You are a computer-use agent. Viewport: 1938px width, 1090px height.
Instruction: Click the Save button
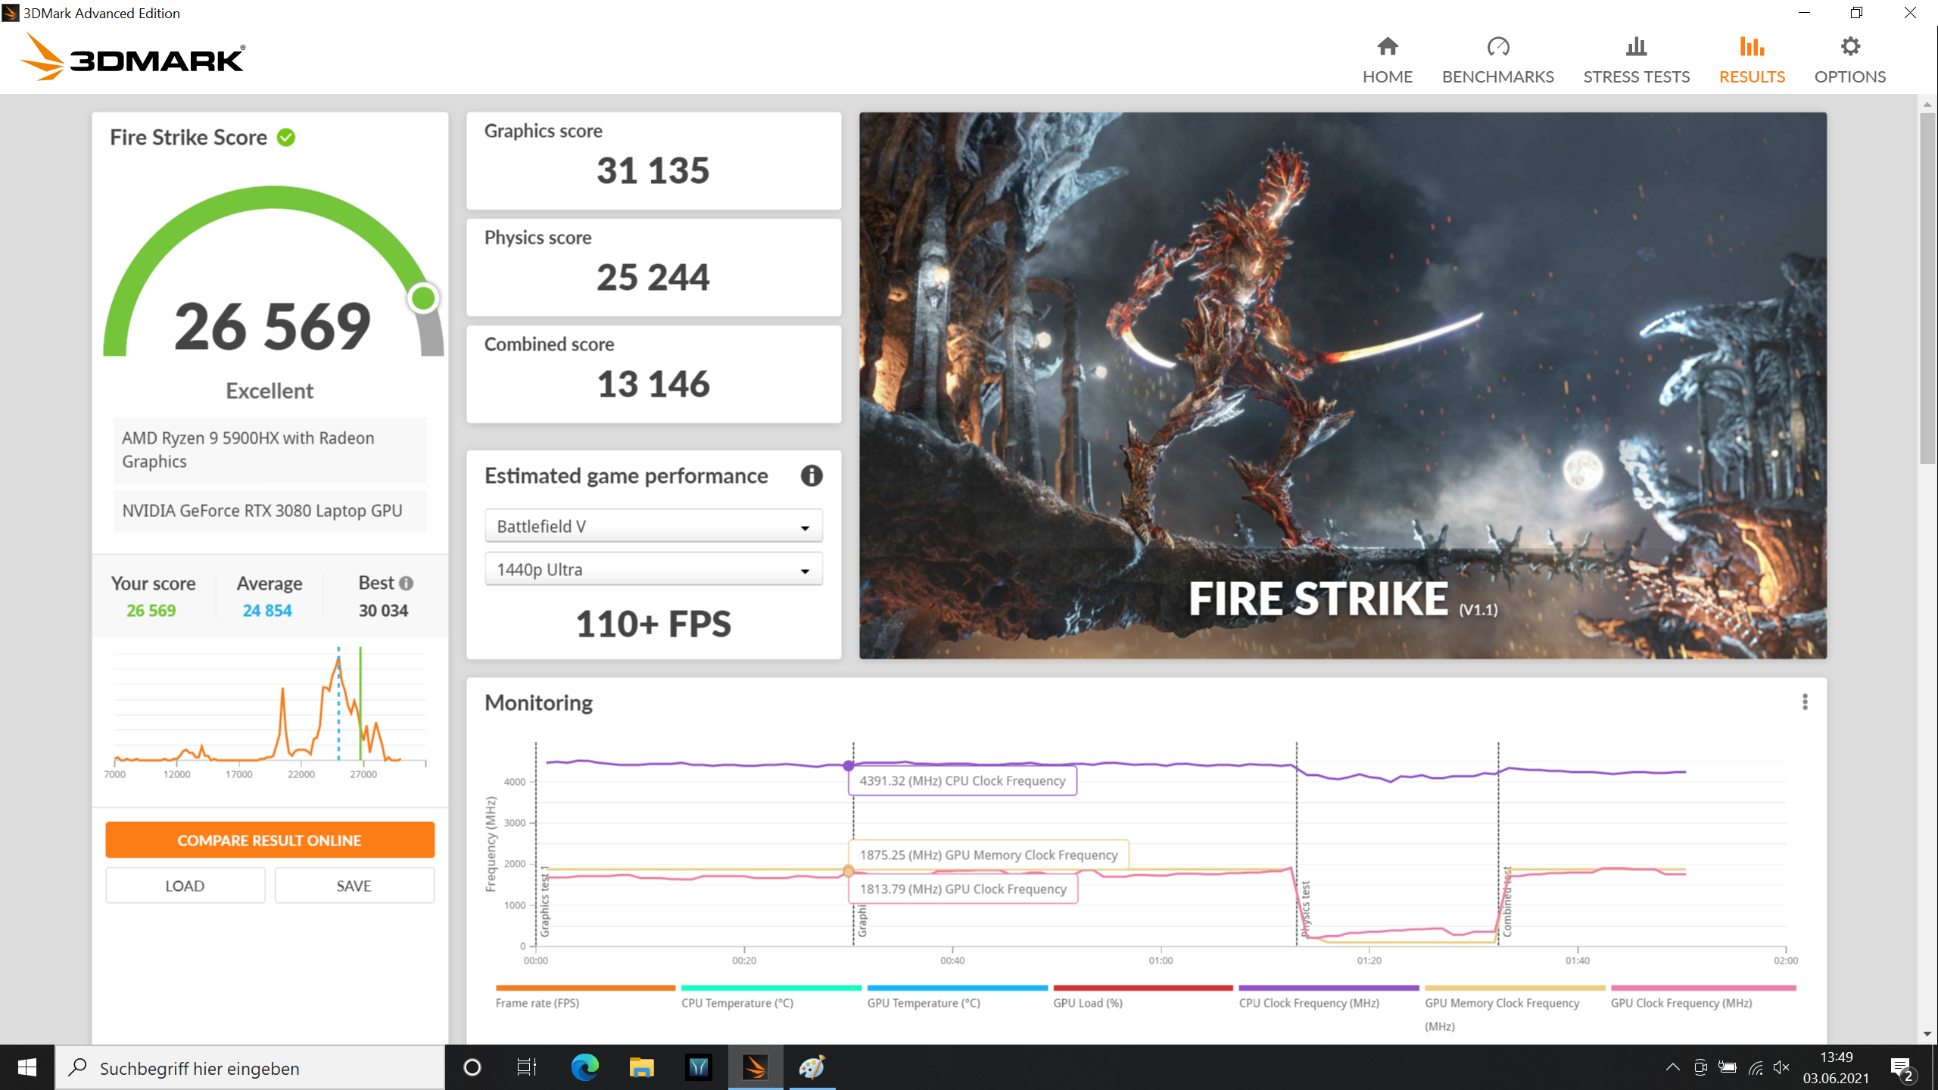pos(354,886)
